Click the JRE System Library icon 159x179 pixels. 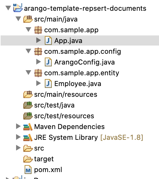(x=28, y=138)
